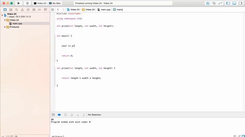
Task: Switch to the Standard editor
Action: point(208,3)
